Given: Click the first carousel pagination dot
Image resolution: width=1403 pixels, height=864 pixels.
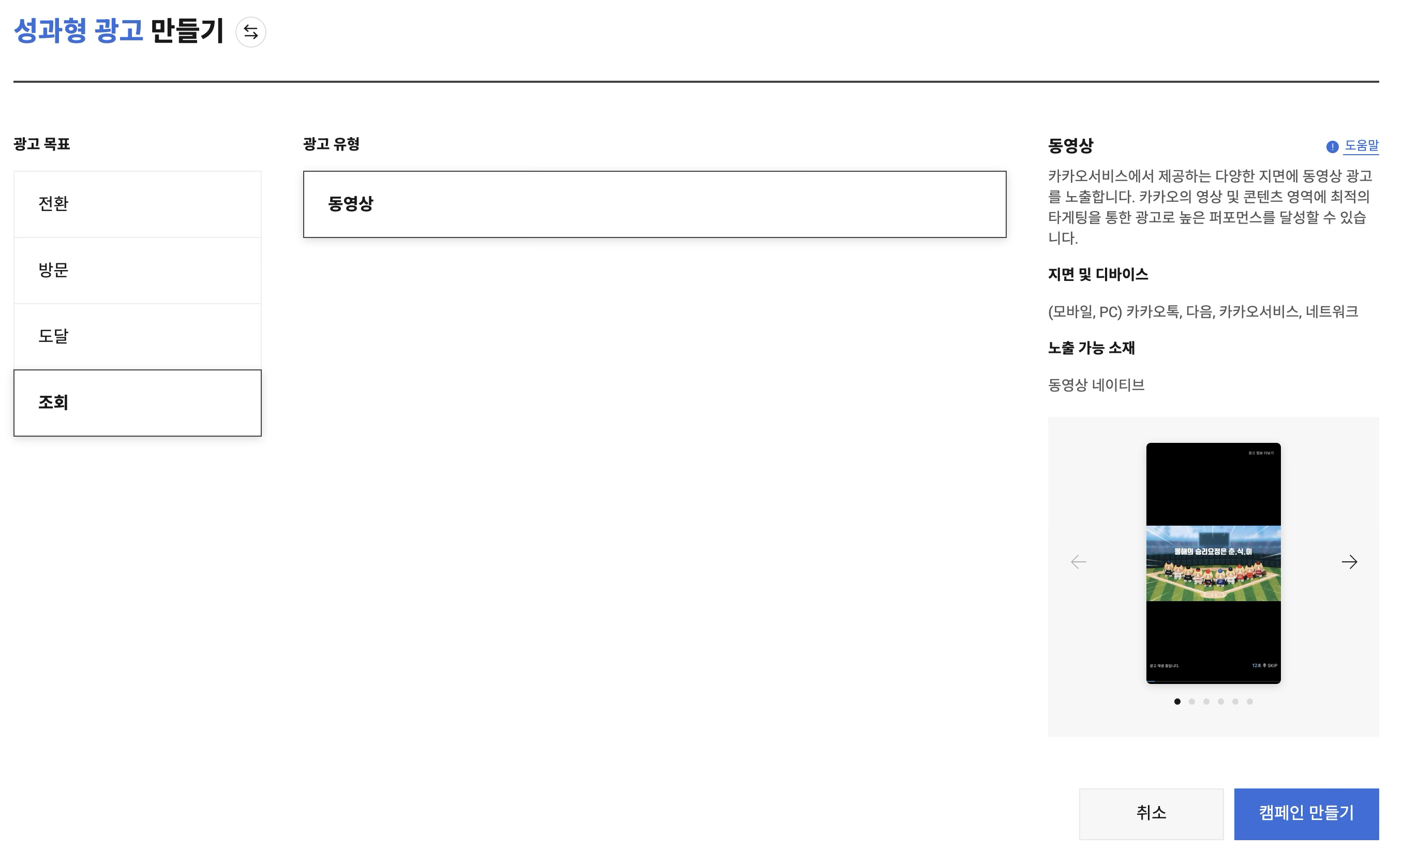Looking at the screenshot, I should click(x=1177, y=701).
